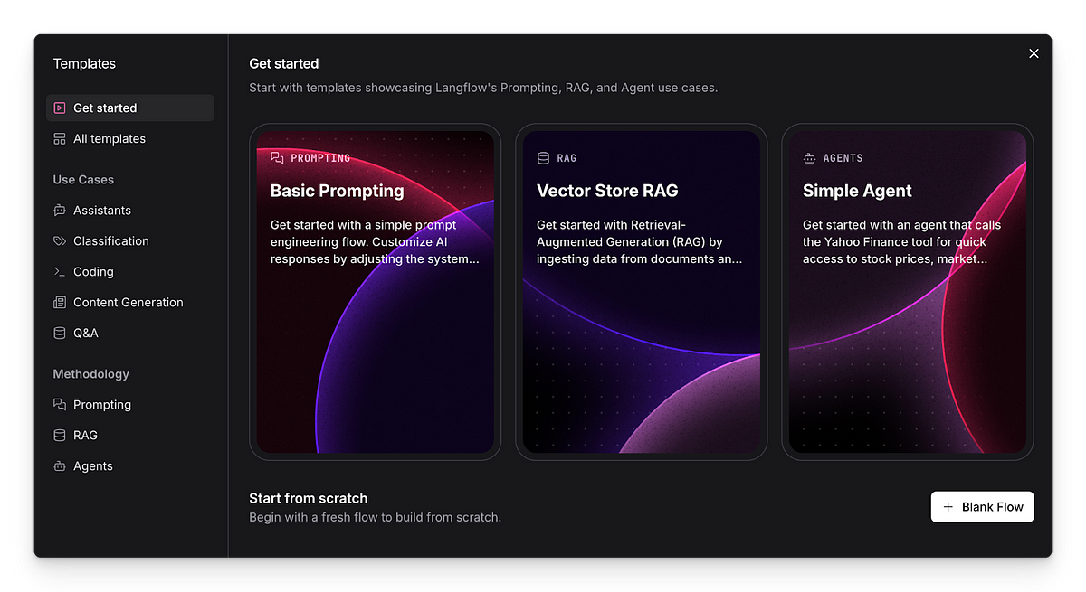This screenshot has height=592, width=1086.
Task: Show All templates list
Action: (x=109, y=139)
